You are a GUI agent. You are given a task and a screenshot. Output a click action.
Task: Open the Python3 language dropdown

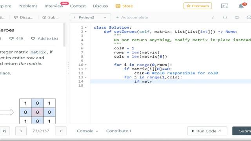[x=90, y=17]
